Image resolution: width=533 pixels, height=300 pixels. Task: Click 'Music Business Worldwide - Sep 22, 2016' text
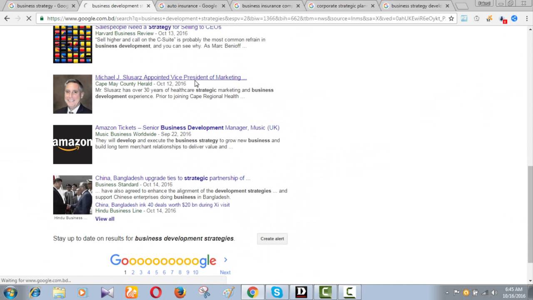point(143,134)
